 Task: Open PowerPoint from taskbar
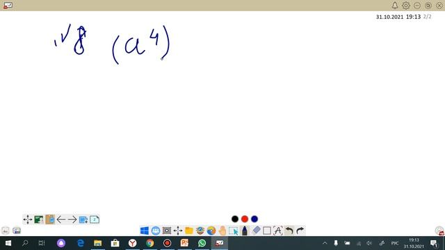click(184, 243)
